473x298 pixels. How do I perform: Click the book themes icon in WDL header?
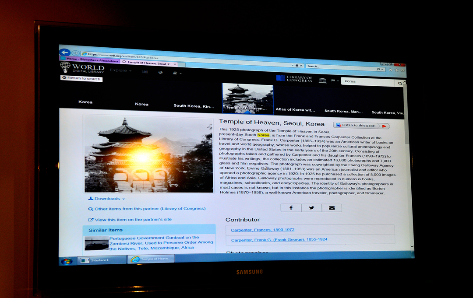coord(175,73)
